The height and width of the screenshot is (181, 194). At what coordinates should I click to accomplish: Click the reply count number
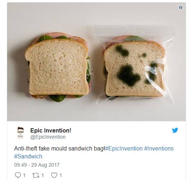pyautogui.click(x=24, y=175)
